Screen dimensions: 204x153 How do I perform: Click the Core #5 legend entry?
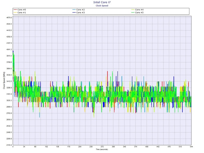coord(137,12)
